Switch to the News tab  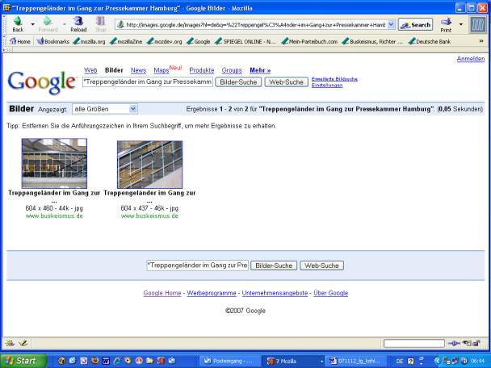[x=138, y=70]
